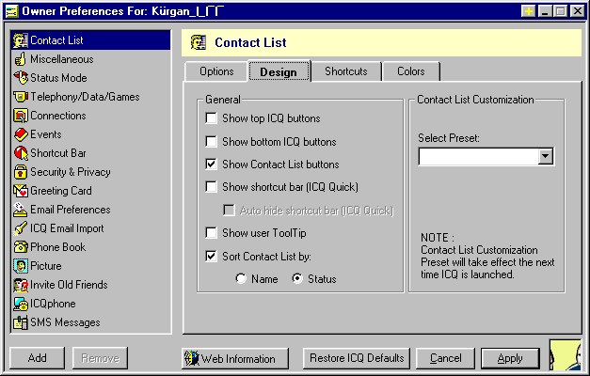The image size is (590, 376).
Task: Click the Telephony/Data/Games icon
Action: coord(21,97)
